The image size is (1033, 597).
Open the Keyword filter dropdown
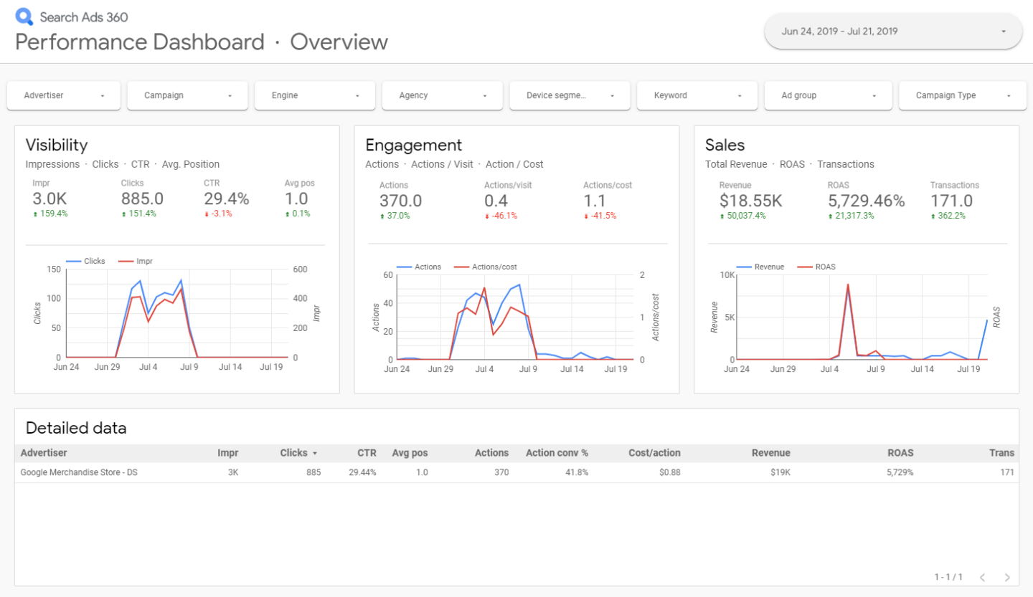[x=697, y=95]
